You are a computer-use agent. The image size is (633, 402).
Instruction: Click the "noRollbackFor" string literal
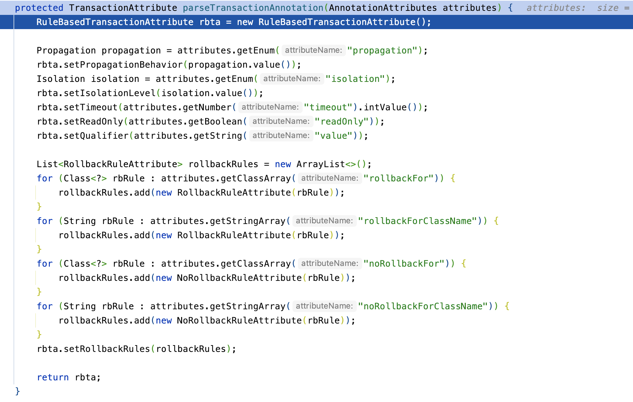point(404,264)
